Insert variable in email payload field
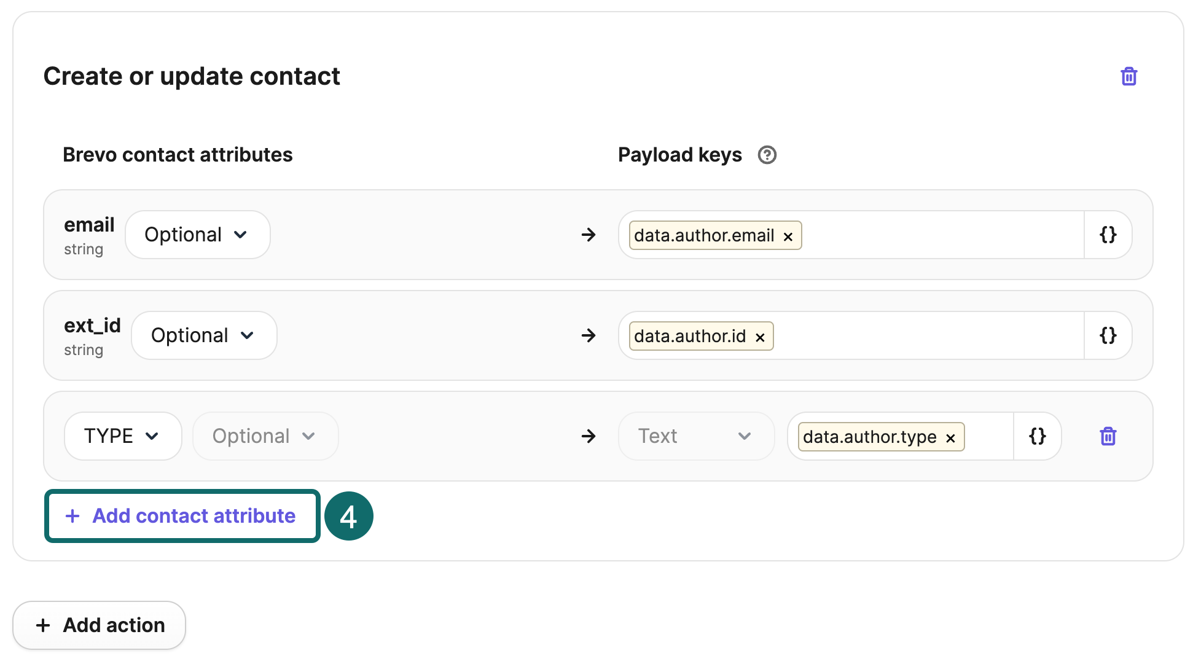 (1108, 235)
